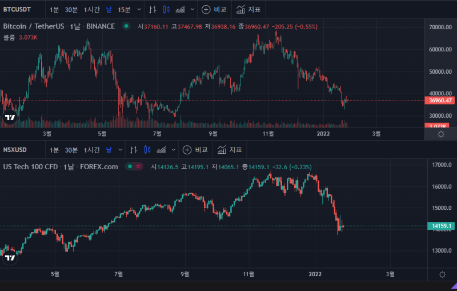Click 비교 compare button on NSXUSD chart
Screen dimensions: 457x291
click(195, 150)
